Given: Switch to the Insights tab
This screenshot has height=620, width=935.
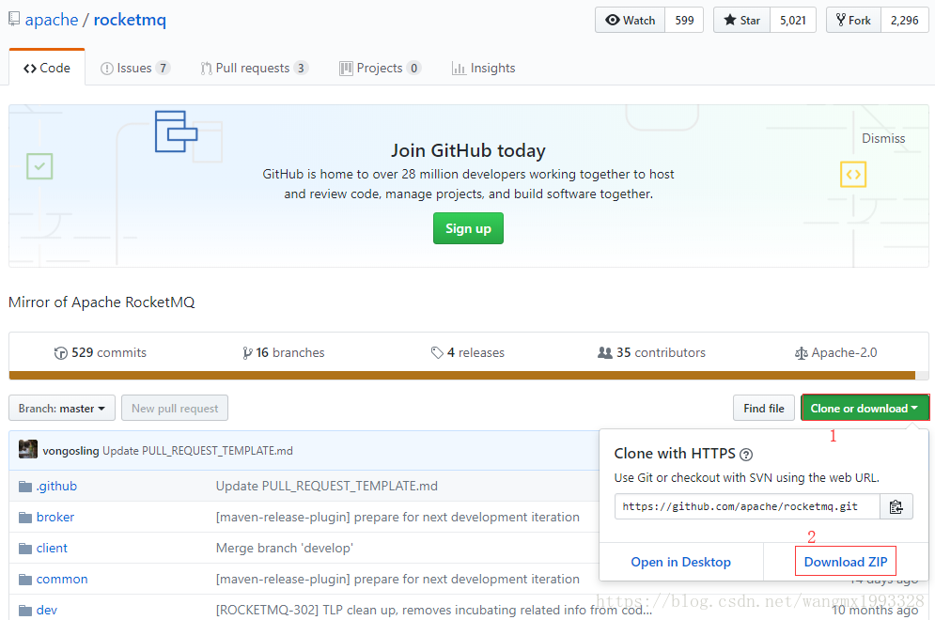Looking at the screenshot, I should (484, 68).
